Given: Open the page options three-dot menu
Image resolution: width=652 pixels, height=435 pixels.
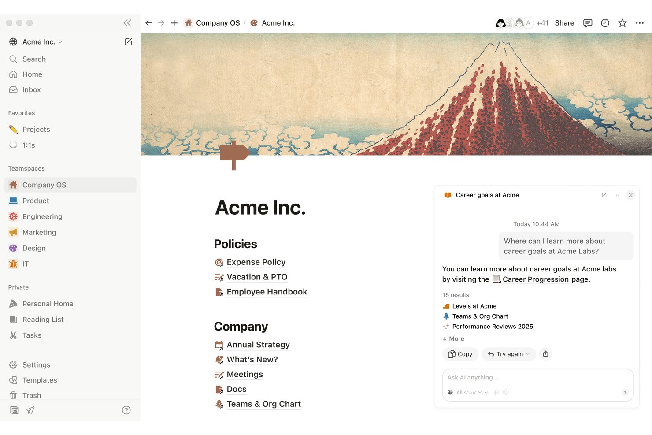Looking at the screenshot, I should pyautogui.click(x=640, y=23).
